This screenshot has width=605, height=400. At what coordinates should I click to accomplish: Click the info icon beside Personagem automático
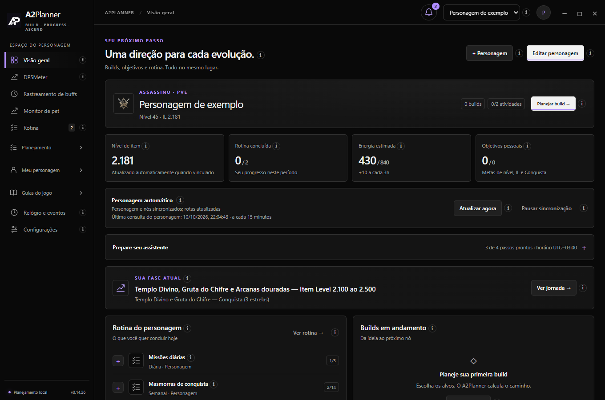point(180,200)
